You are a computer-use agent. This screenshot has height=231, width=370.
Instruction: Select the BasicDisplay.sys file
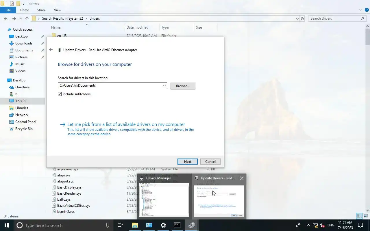pos(69,187)
